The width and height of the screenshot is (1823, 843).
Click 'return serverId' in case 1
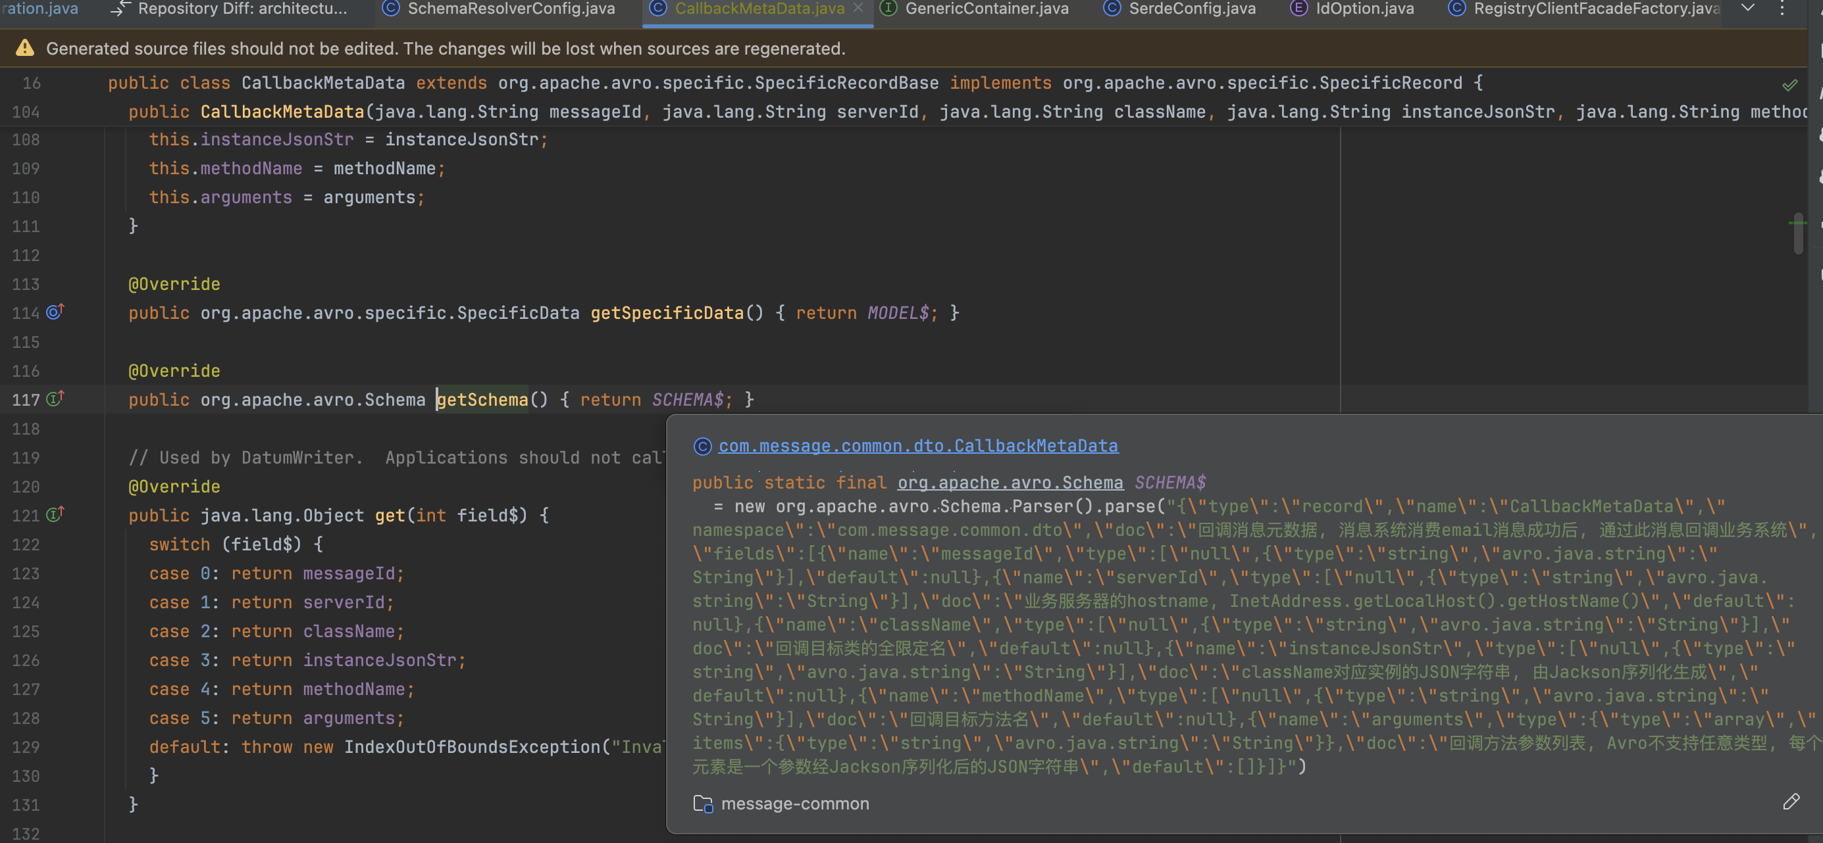tap(307, 602)
